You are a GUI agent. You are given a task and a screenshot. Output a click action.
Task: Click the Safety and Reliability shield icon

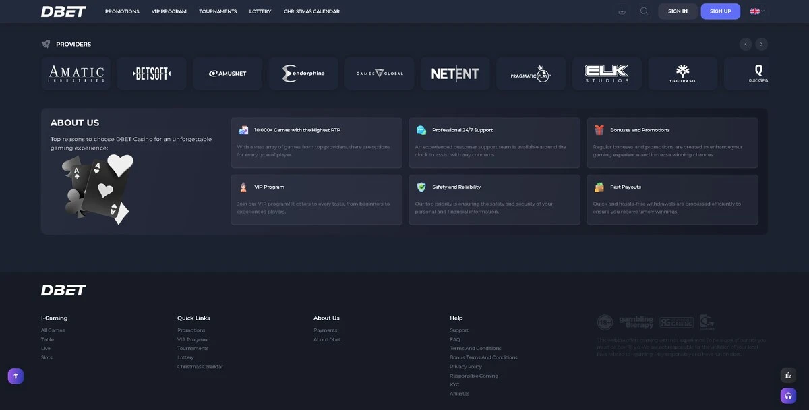click(x=421, y=187)
